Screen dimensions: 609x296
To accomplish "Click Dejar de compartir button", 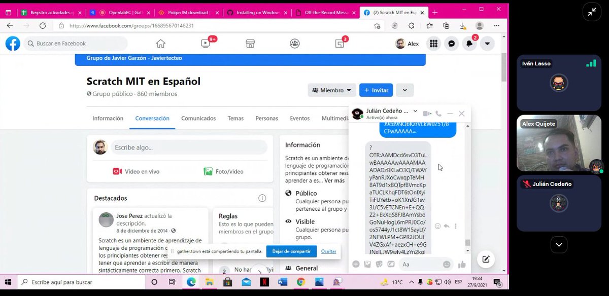I will (291, 251).
